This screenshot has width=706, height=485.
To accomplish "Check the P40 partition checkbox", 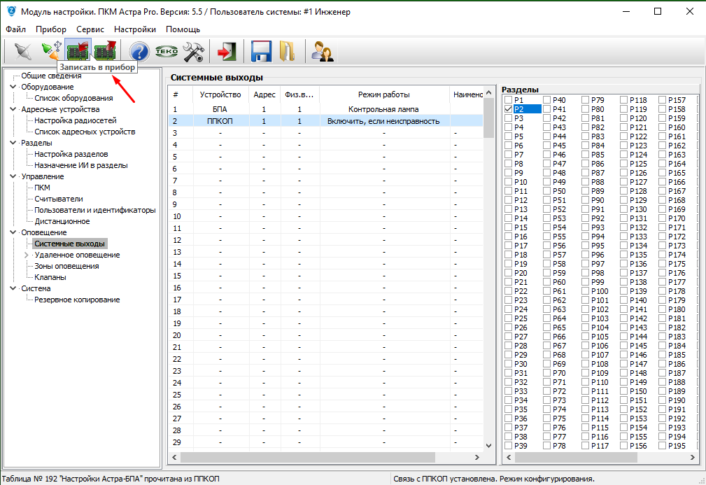I will point(547,100).
